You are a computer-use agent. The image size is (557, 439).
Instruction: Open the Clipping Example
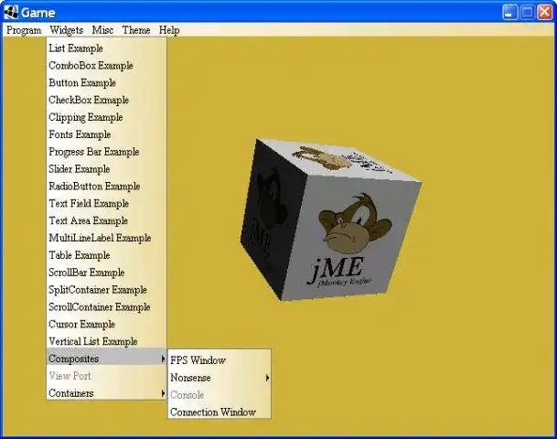[x=106, y=117]
